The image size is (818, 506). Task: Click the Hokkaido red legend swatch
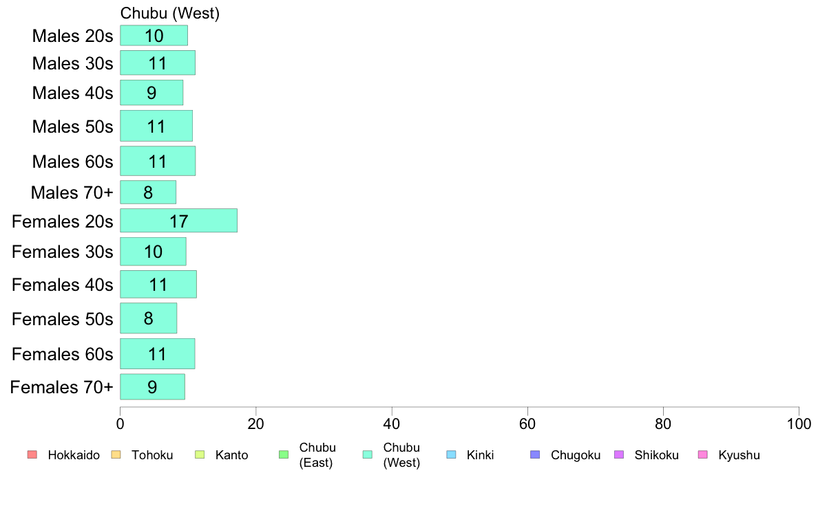(32, 455)
